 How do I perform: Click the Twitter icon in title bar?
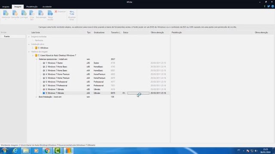click(x=269, y=6)
